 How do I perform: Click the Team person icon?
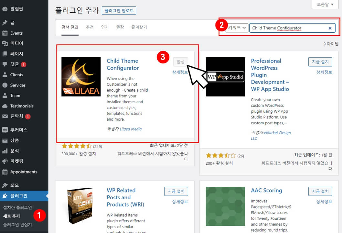5,96
